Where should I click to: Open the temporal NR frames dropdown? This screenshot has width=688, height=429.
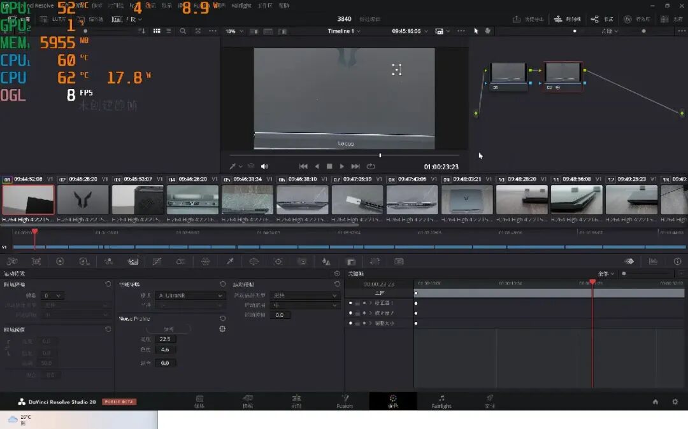[x=52, y=296]
